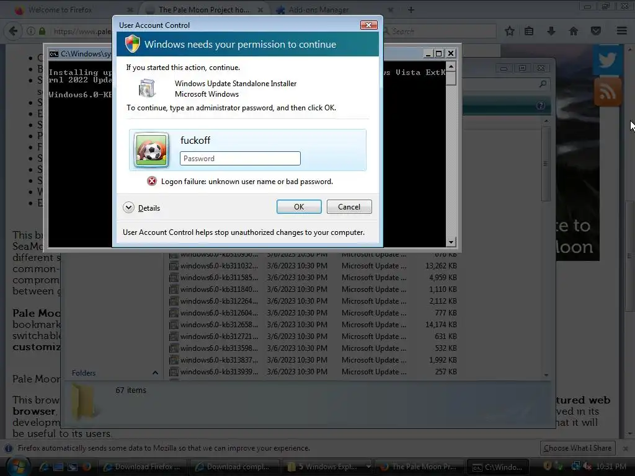Image resolution: width=635 pixels, height=476 pixels.
Task: Launch Firefox from Quick Launch
Action: (86, 467)
